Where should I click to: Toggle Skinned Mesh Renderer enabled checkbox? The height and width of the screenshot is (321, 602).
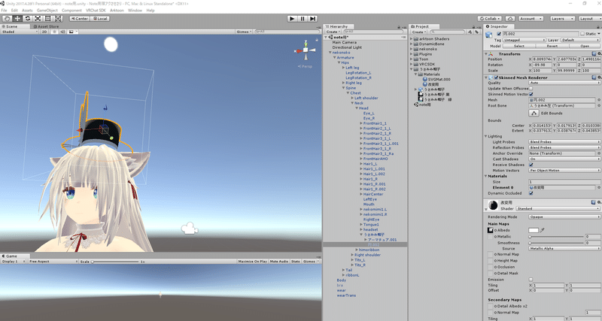496,77
